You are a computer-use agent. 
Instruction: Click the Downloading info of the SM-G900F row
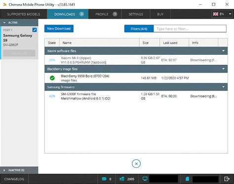click(x=203, y=96)
